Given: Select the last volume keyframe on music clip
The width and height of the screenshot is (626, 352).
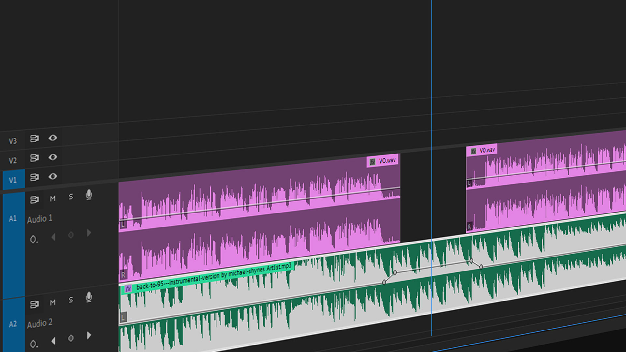Looking at the screenshot, I should [x=481, y=267].
